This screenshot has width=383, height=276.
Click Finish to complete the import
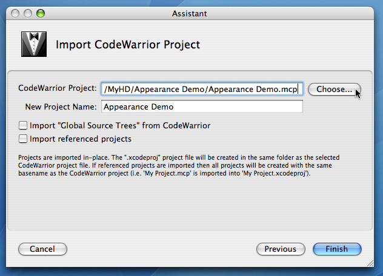[337, 249]
